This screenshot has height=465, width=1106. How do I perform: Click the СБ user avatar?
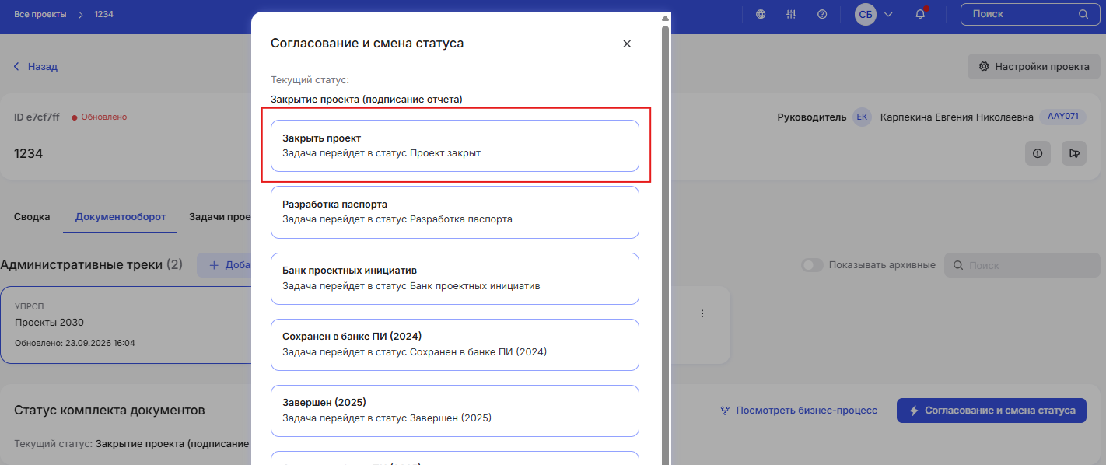tap(866, 14)
